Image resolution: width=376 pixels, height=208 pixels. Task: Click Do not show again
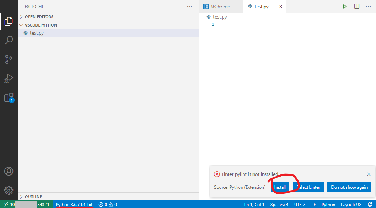point(349,187)
